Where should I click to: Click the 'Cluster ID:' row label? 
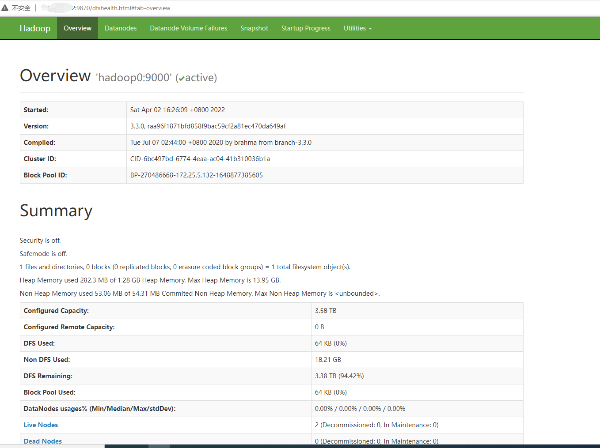click(40, 159)
